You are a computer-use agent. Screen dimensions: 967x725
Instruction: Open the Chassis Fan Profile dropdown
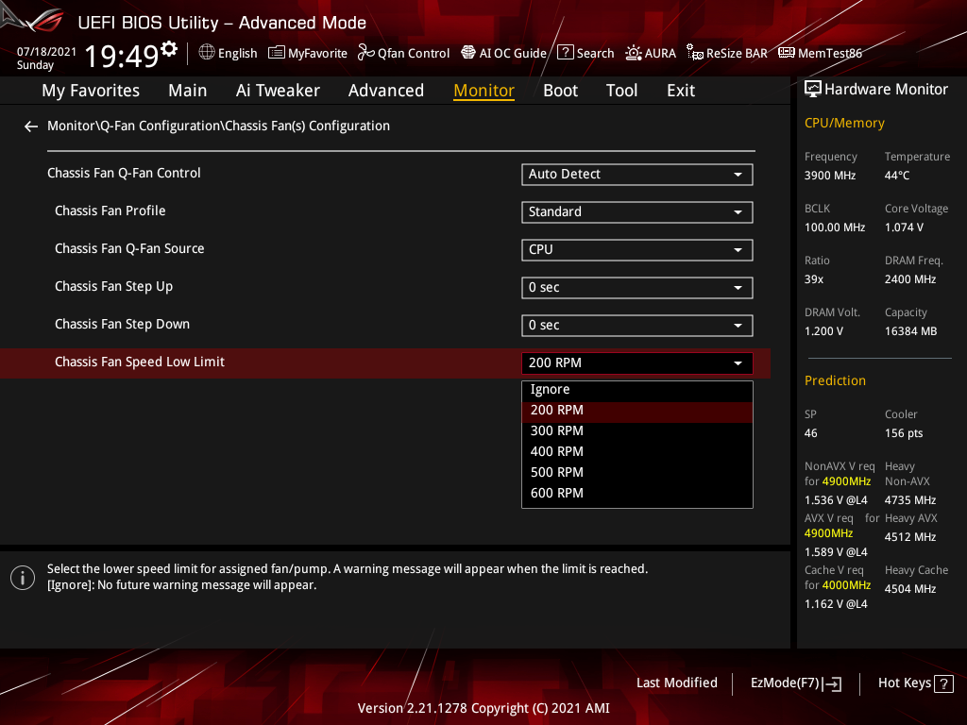(x=636, y=211)
